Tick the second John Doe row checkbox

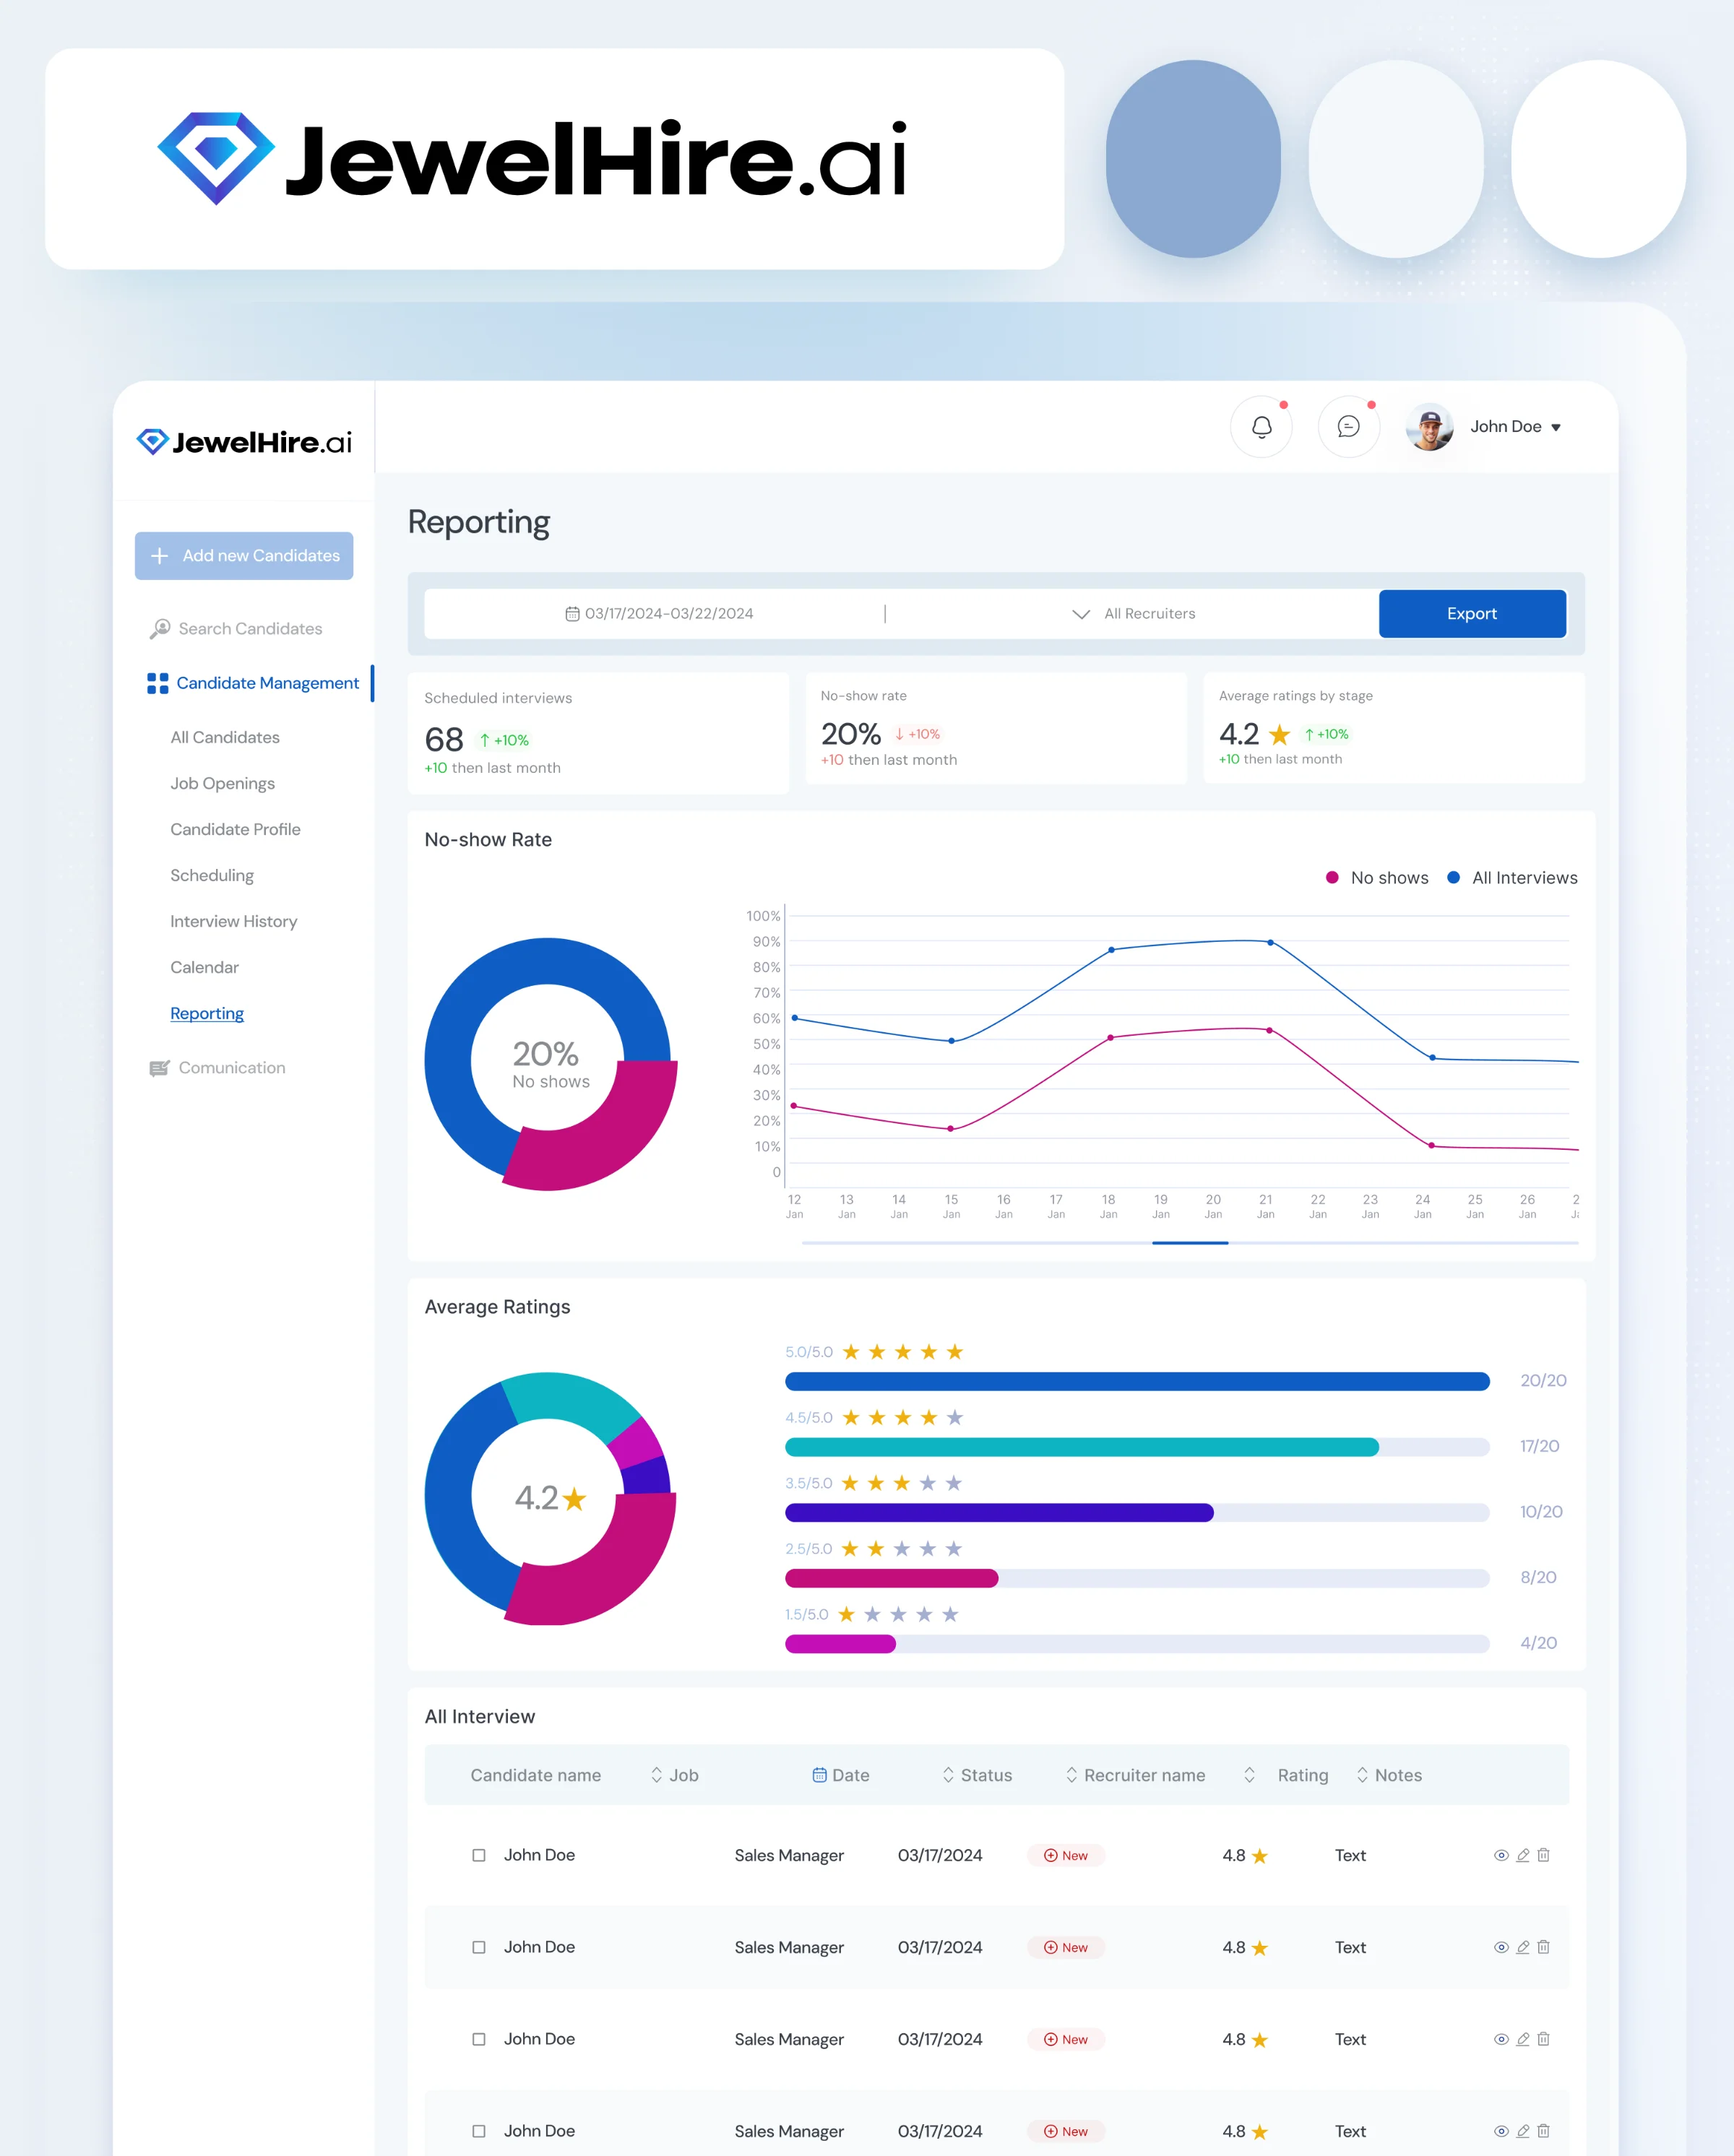(479, 1947)
